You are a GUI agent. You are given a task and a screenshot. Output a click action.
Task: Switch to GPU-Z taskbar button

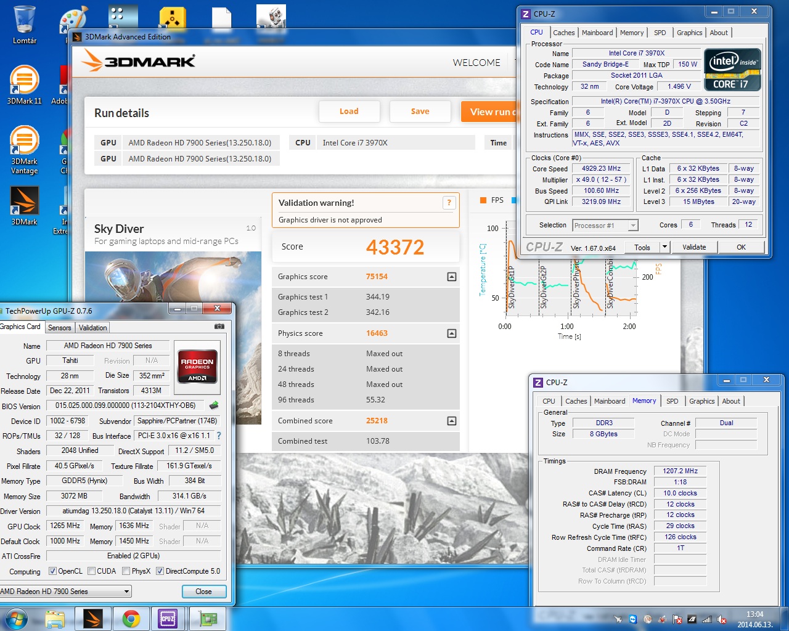206,619
